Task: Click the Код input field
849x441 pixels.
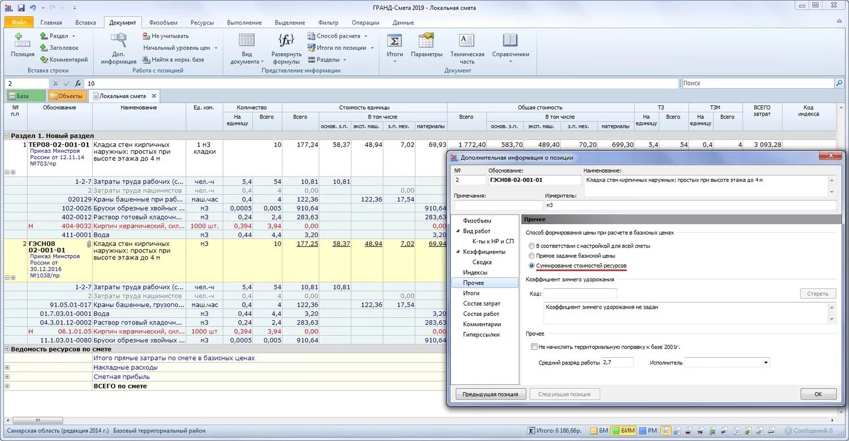Action: click(580, 293)
